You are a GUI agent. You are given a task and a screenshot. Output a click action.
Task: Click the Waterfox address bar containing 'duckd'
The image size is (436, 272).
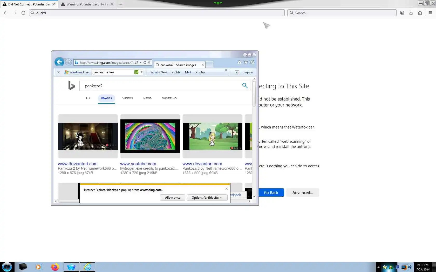[x=157, y=13]
